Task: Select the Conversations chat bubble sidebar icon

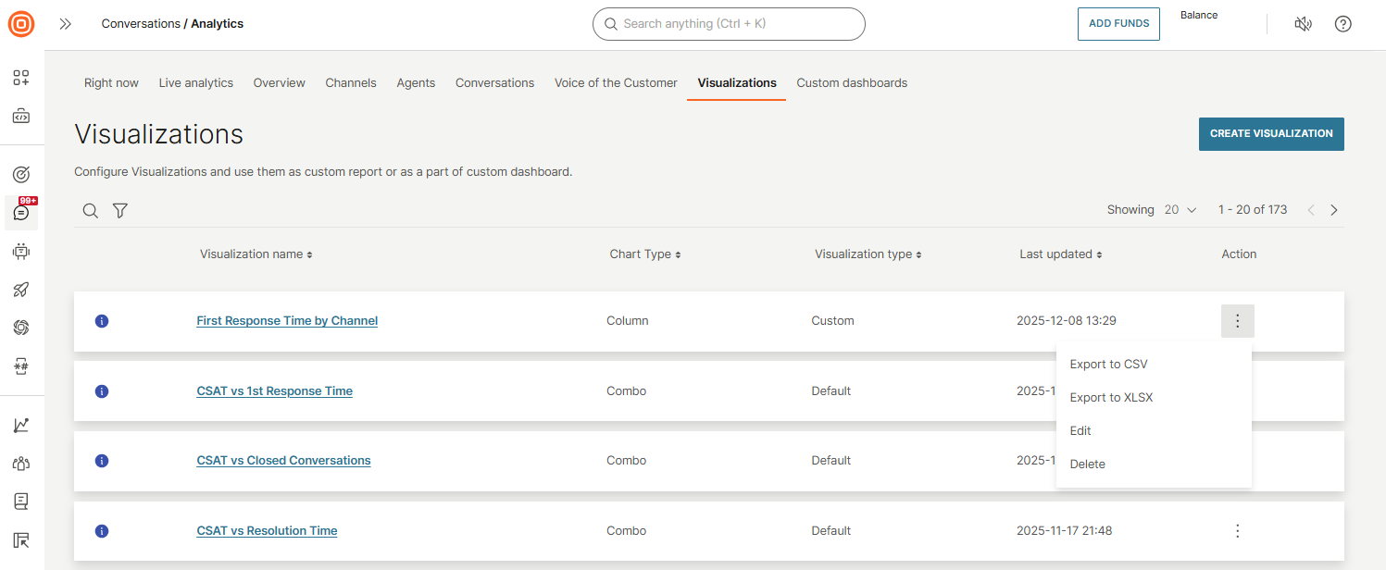Action: tap(20, 212)
